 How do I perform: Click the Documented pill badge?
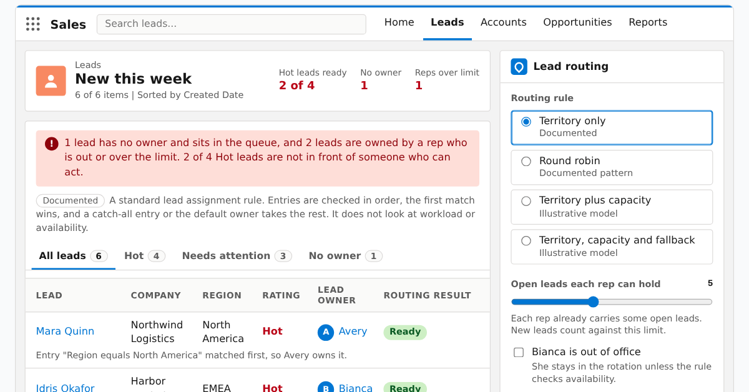(71, 200)
